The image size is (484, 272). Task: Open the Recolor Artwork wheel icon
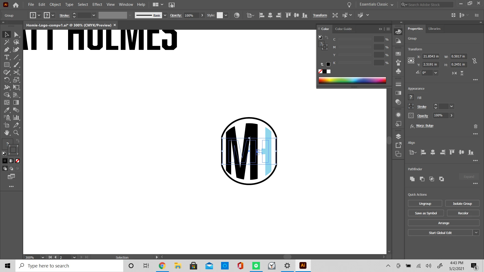237,15
